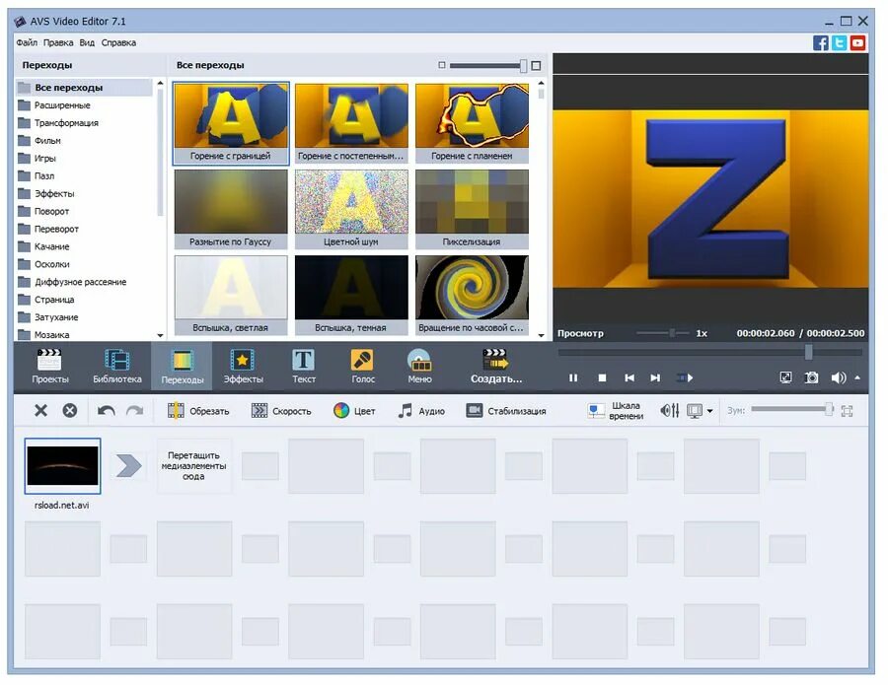
Task: Select Вспышка, темная transition
Action: pyautogui.click(x=351, y=296)
